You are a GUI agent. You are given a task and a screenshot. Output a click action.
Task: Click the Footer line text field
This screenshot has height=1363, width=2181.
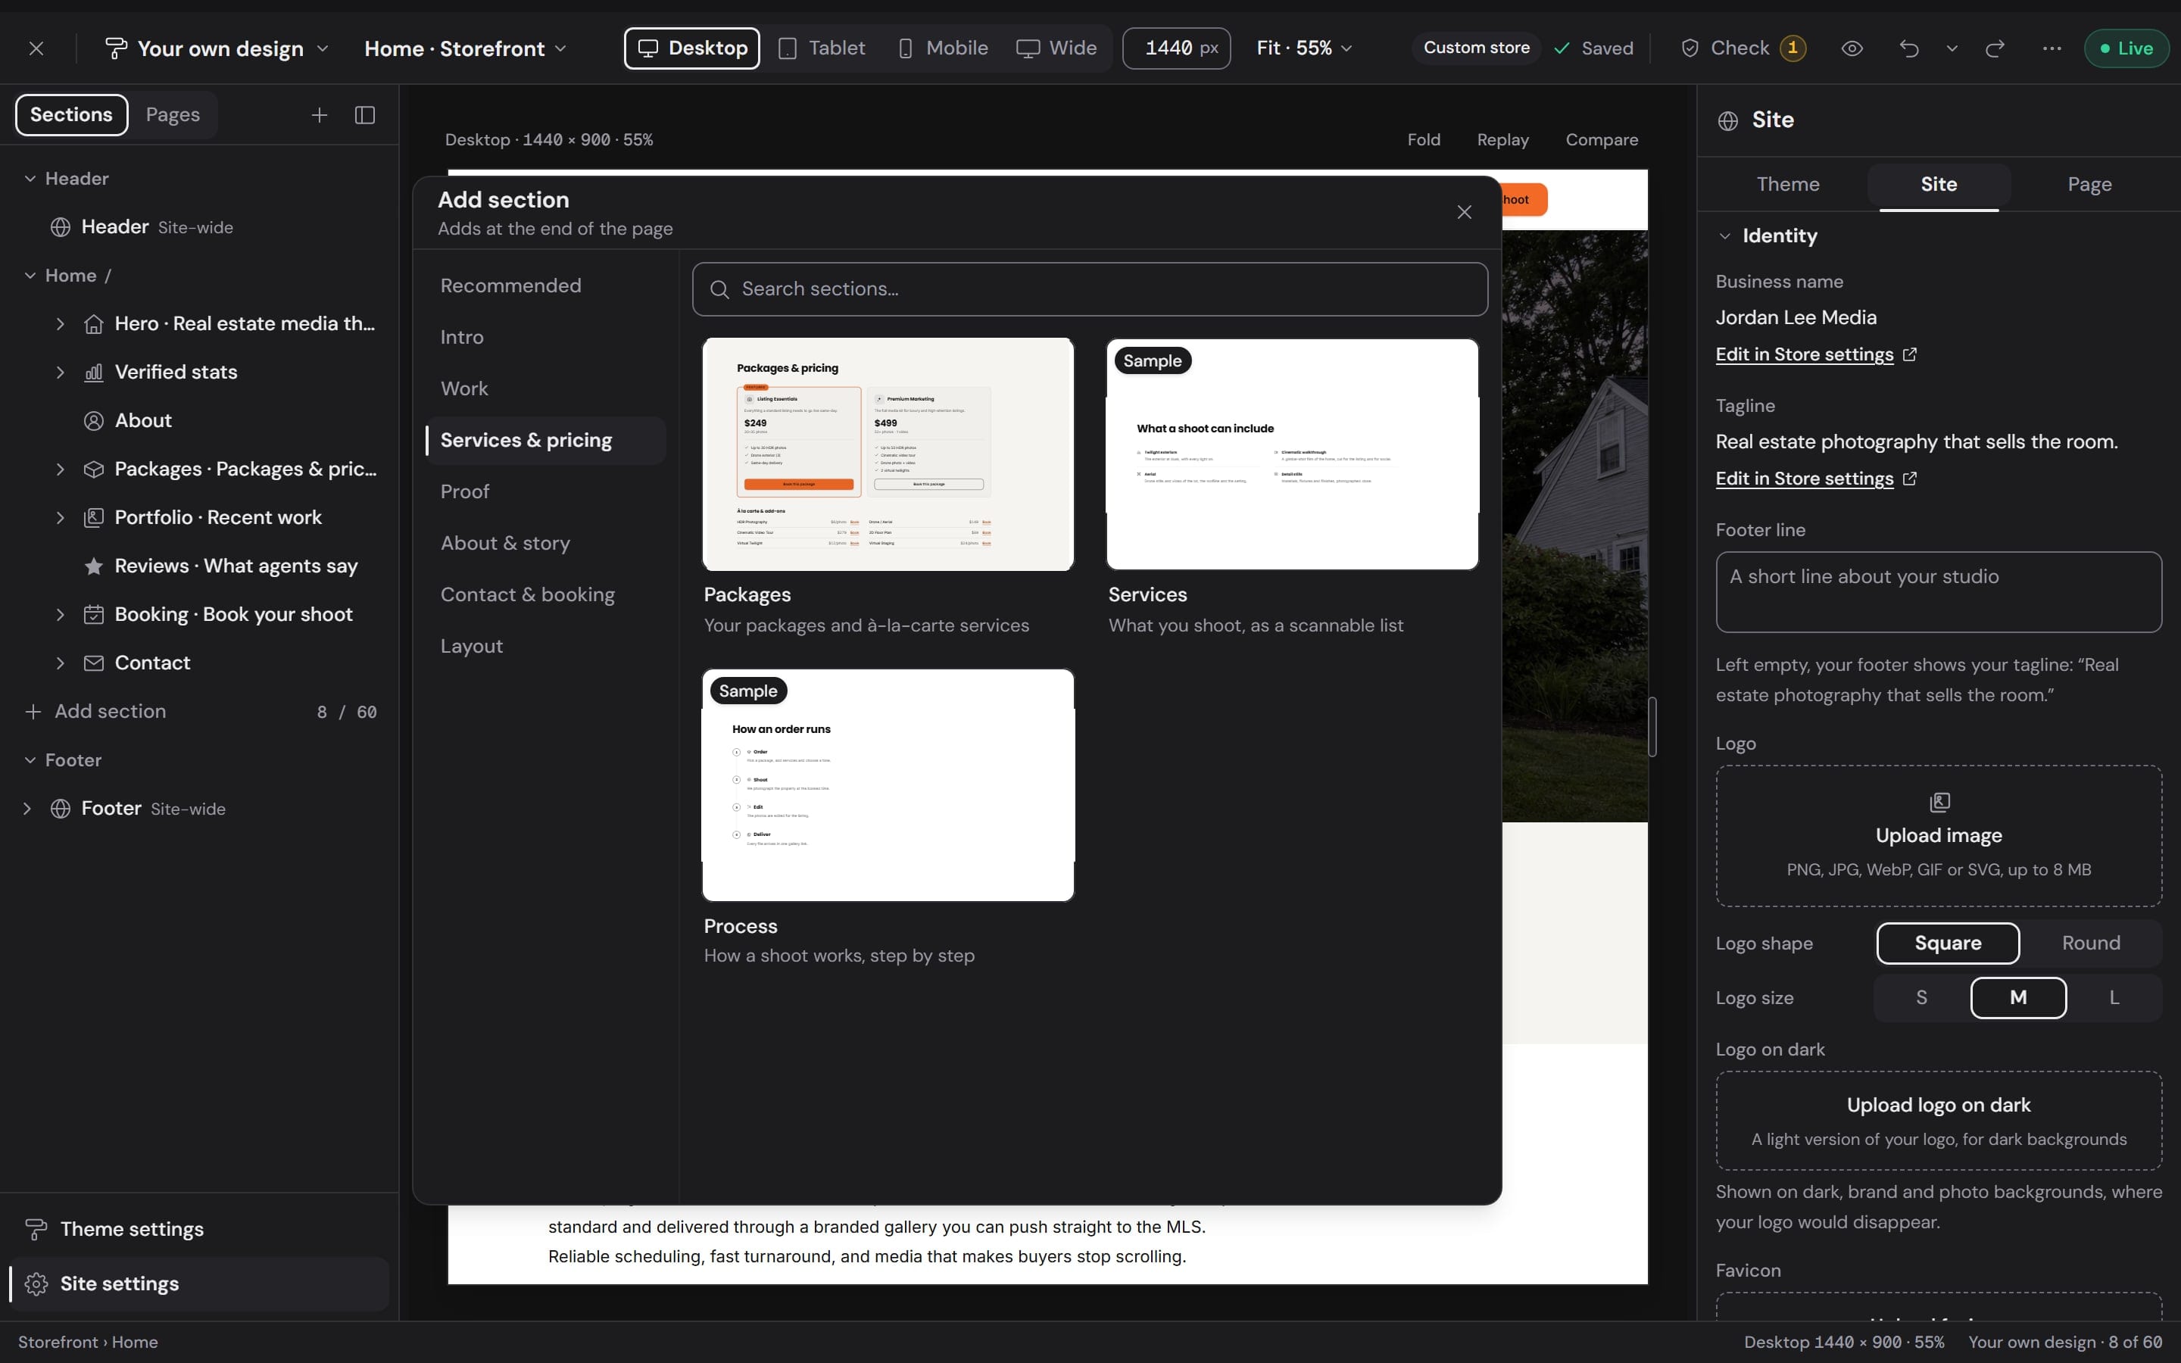pyautogui.click(x=1939, y=592)
